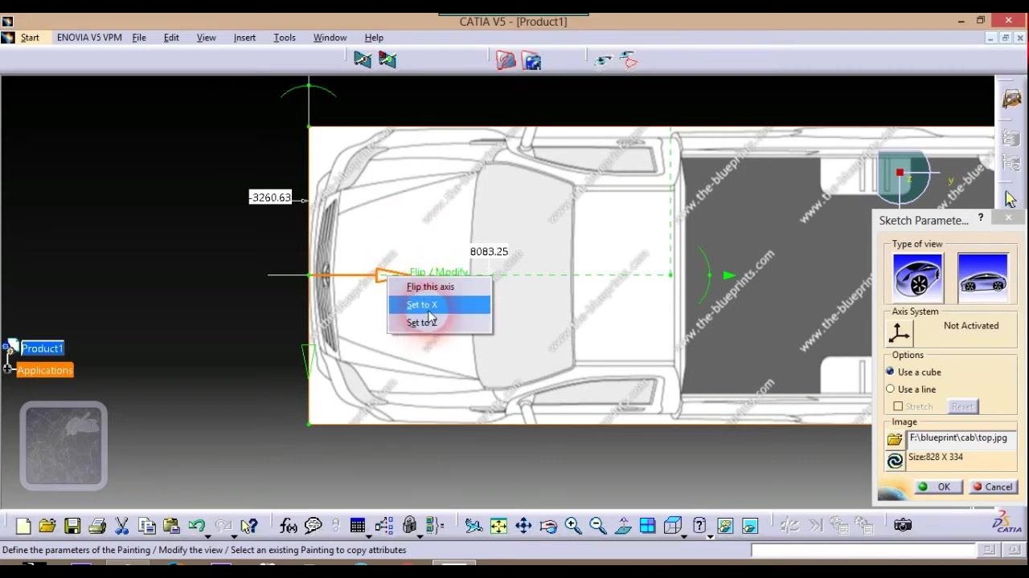Click the Zoom In magnifier
Viewport: 1029px width, 578px height.
point(573,526)
